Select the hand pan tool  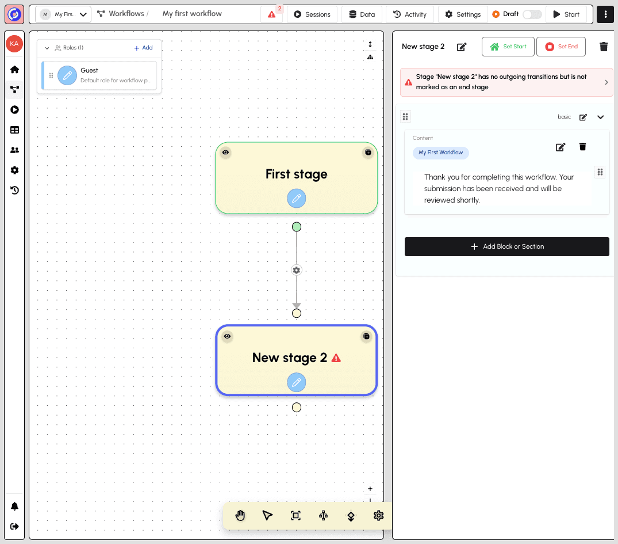240,515
